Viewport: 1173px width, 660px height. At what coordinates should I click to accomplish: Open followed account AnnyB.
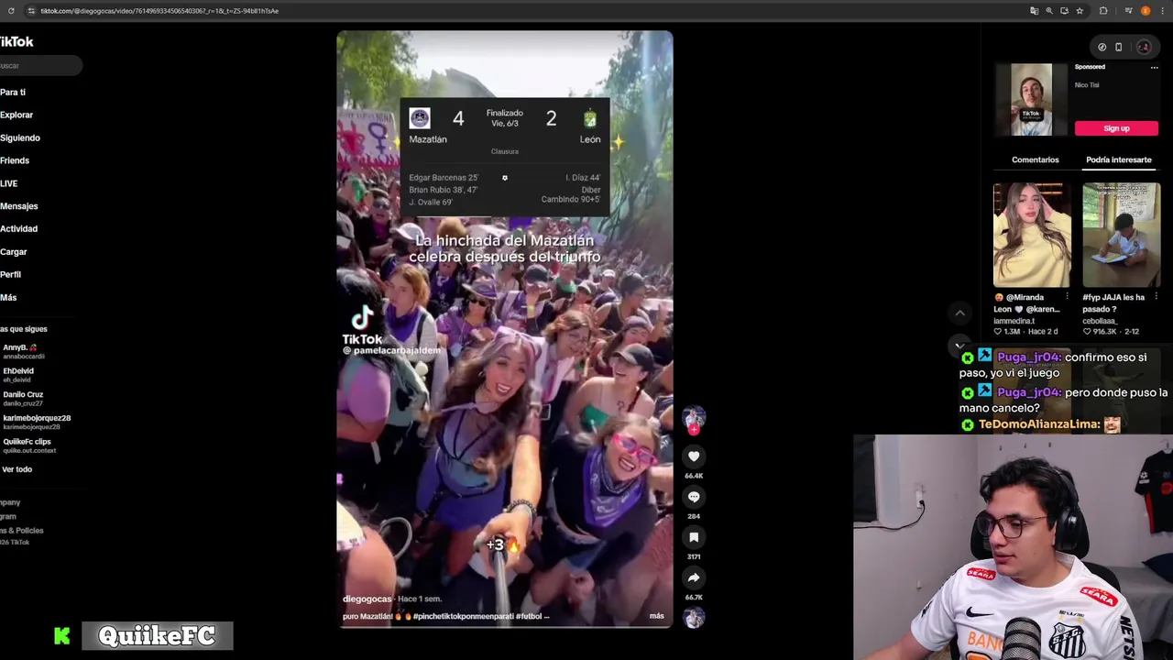[x=23, y=351]
